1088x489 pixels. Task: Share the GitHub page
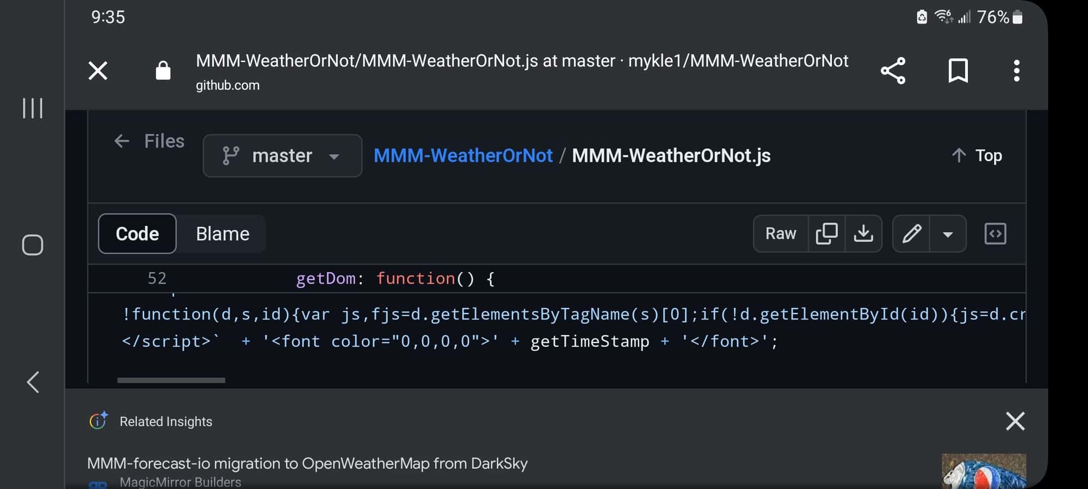pos(893,71)
